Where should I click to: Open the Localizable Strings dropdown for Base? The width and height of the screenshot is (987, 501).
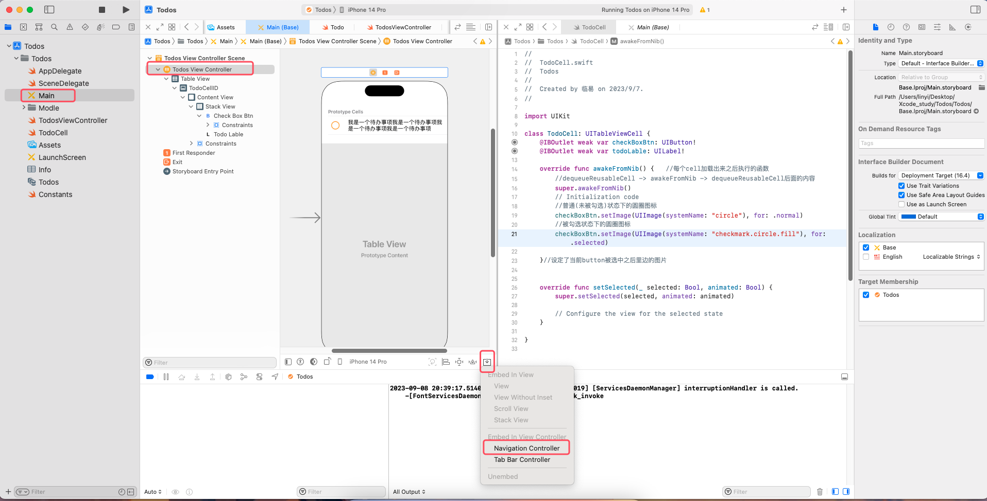click(951, 257)
